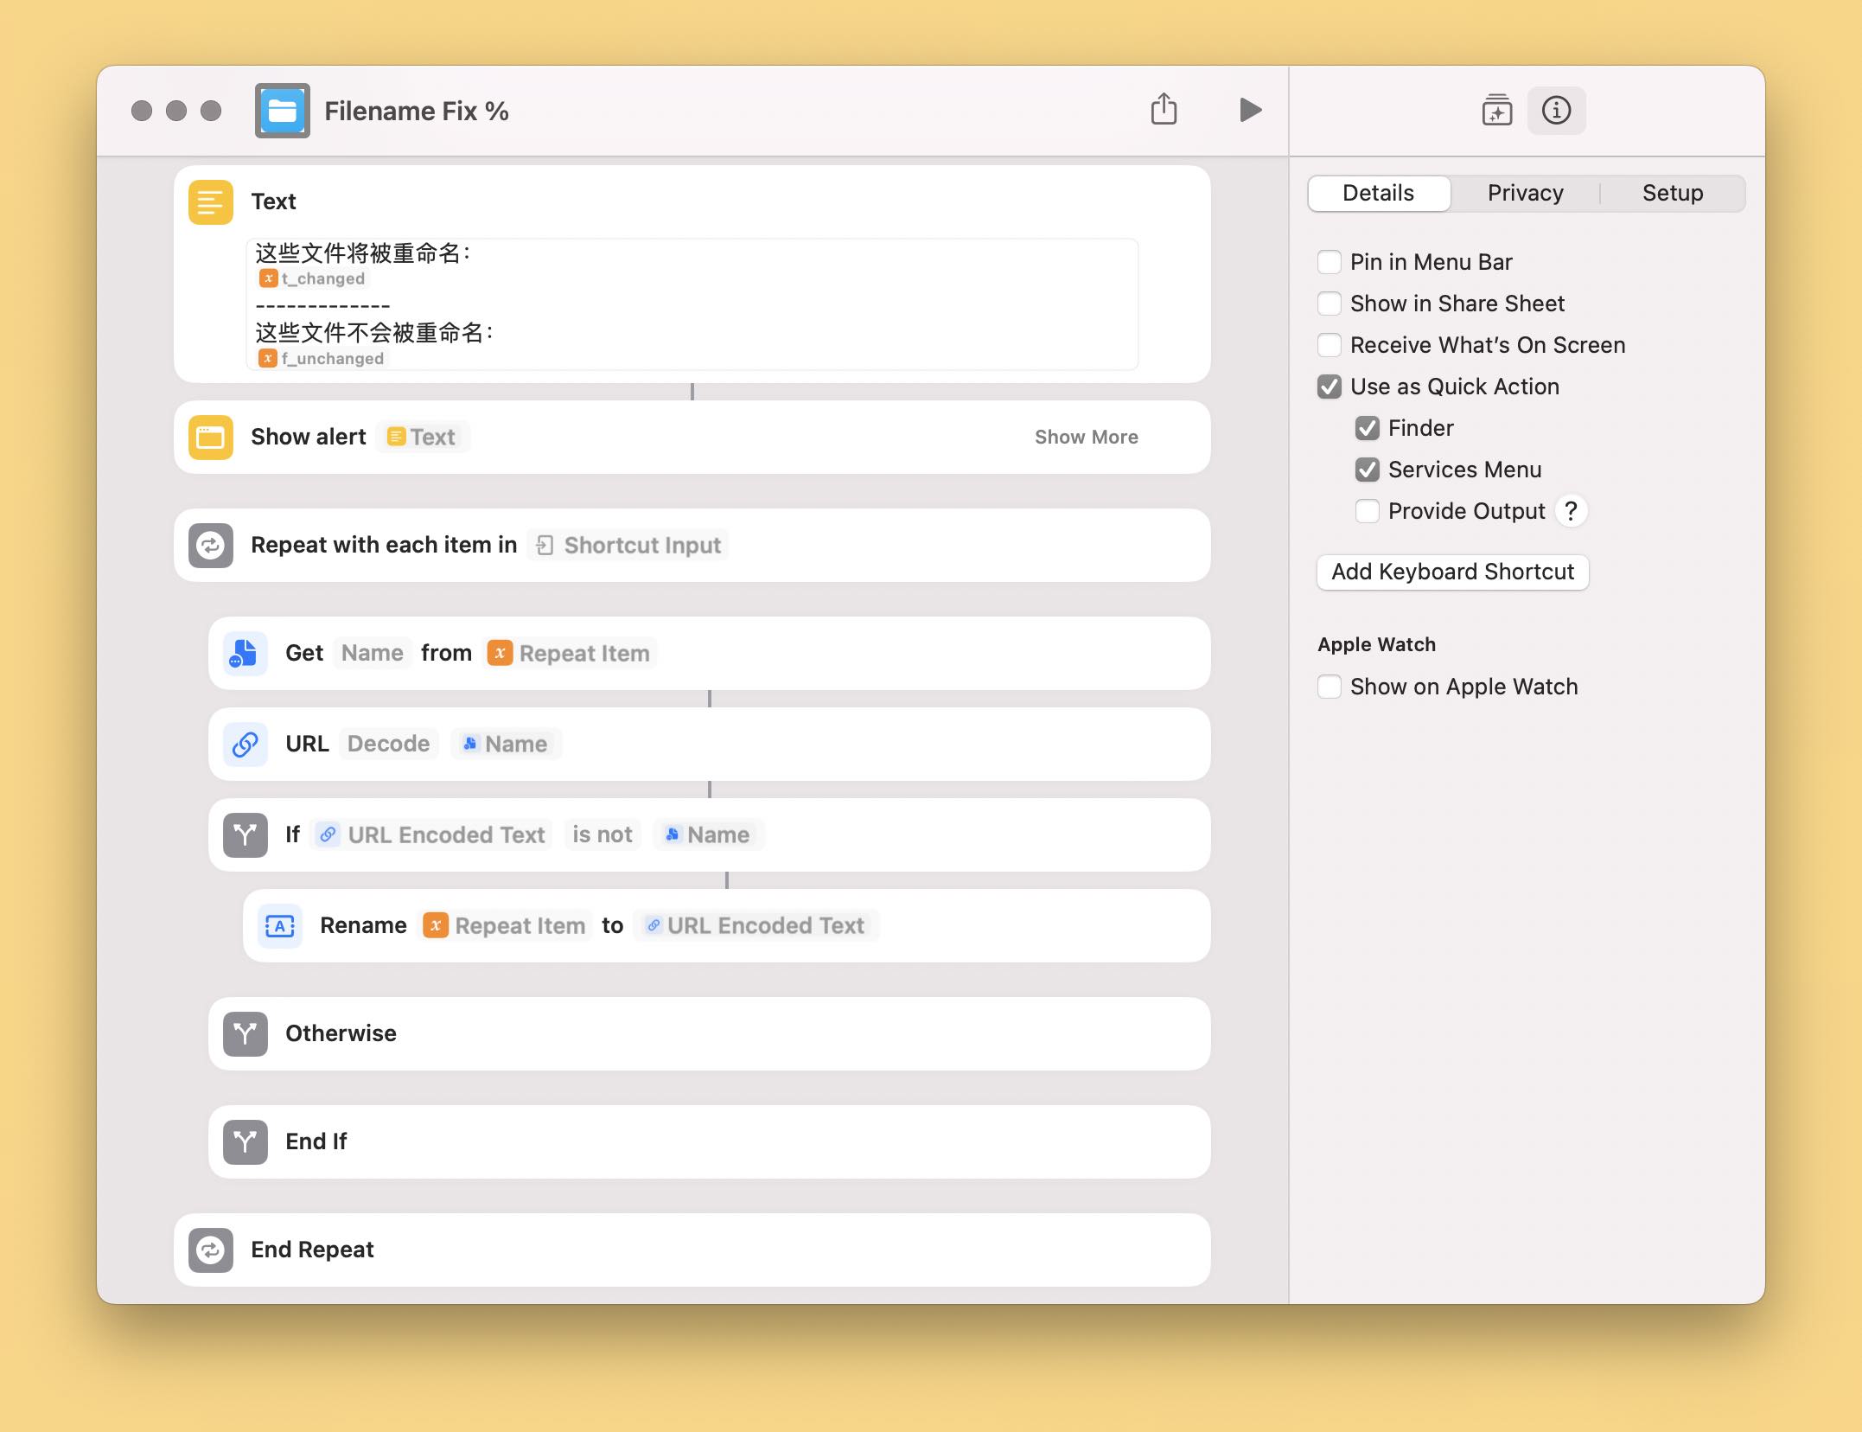Click the End Repeat action label
This screenshot has height=1432, width=1862.
tap(312, 1250)
